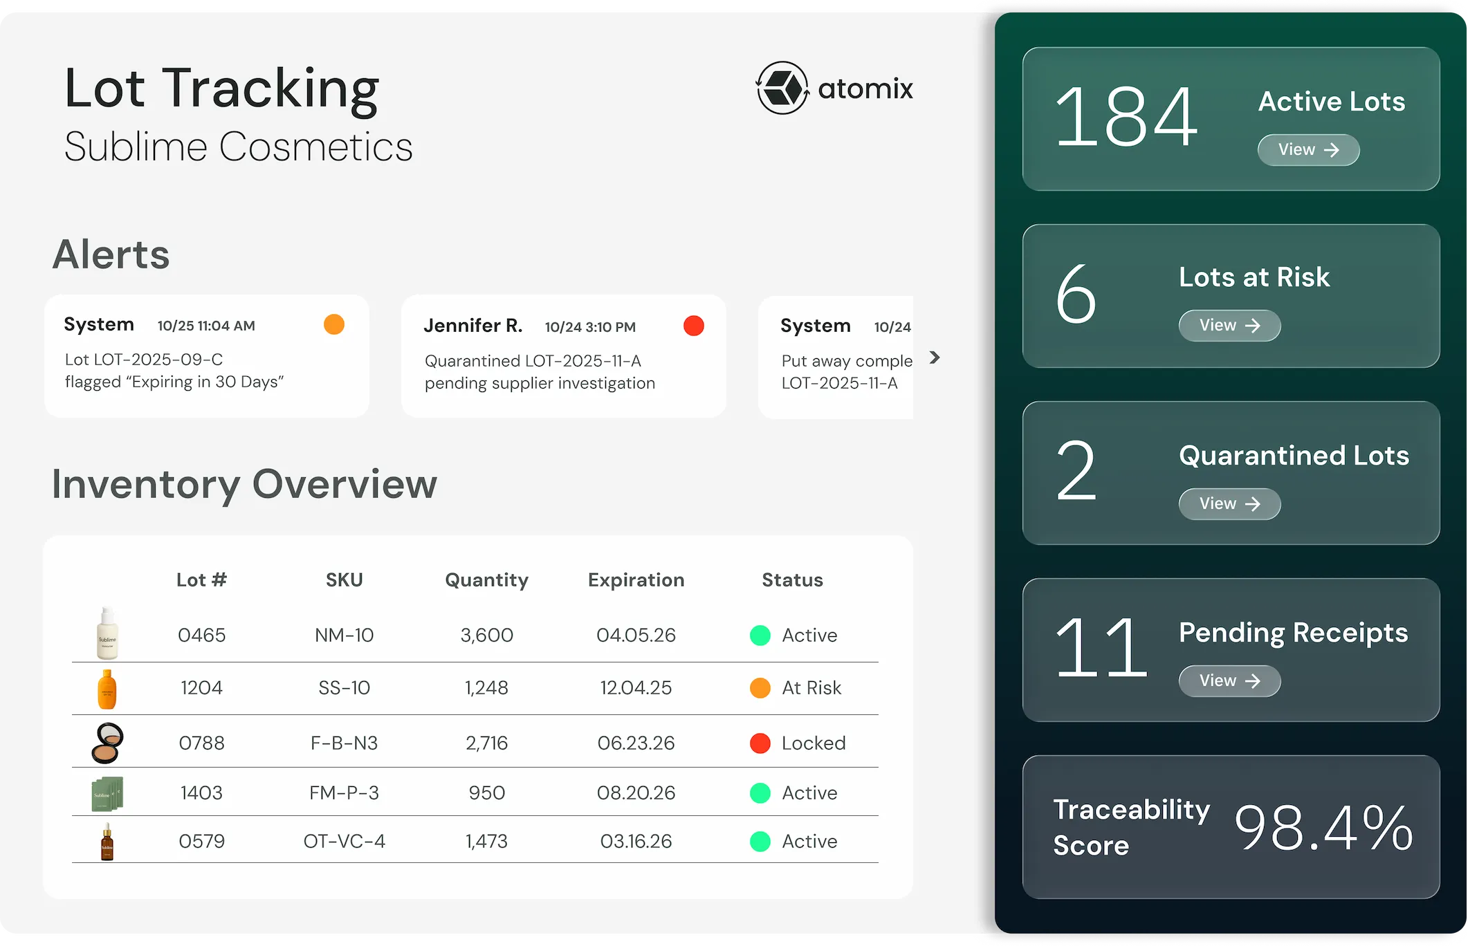Open Pending Receipts view
This screenshot has height=946, width=1468.
click(x=1229, y=681)
